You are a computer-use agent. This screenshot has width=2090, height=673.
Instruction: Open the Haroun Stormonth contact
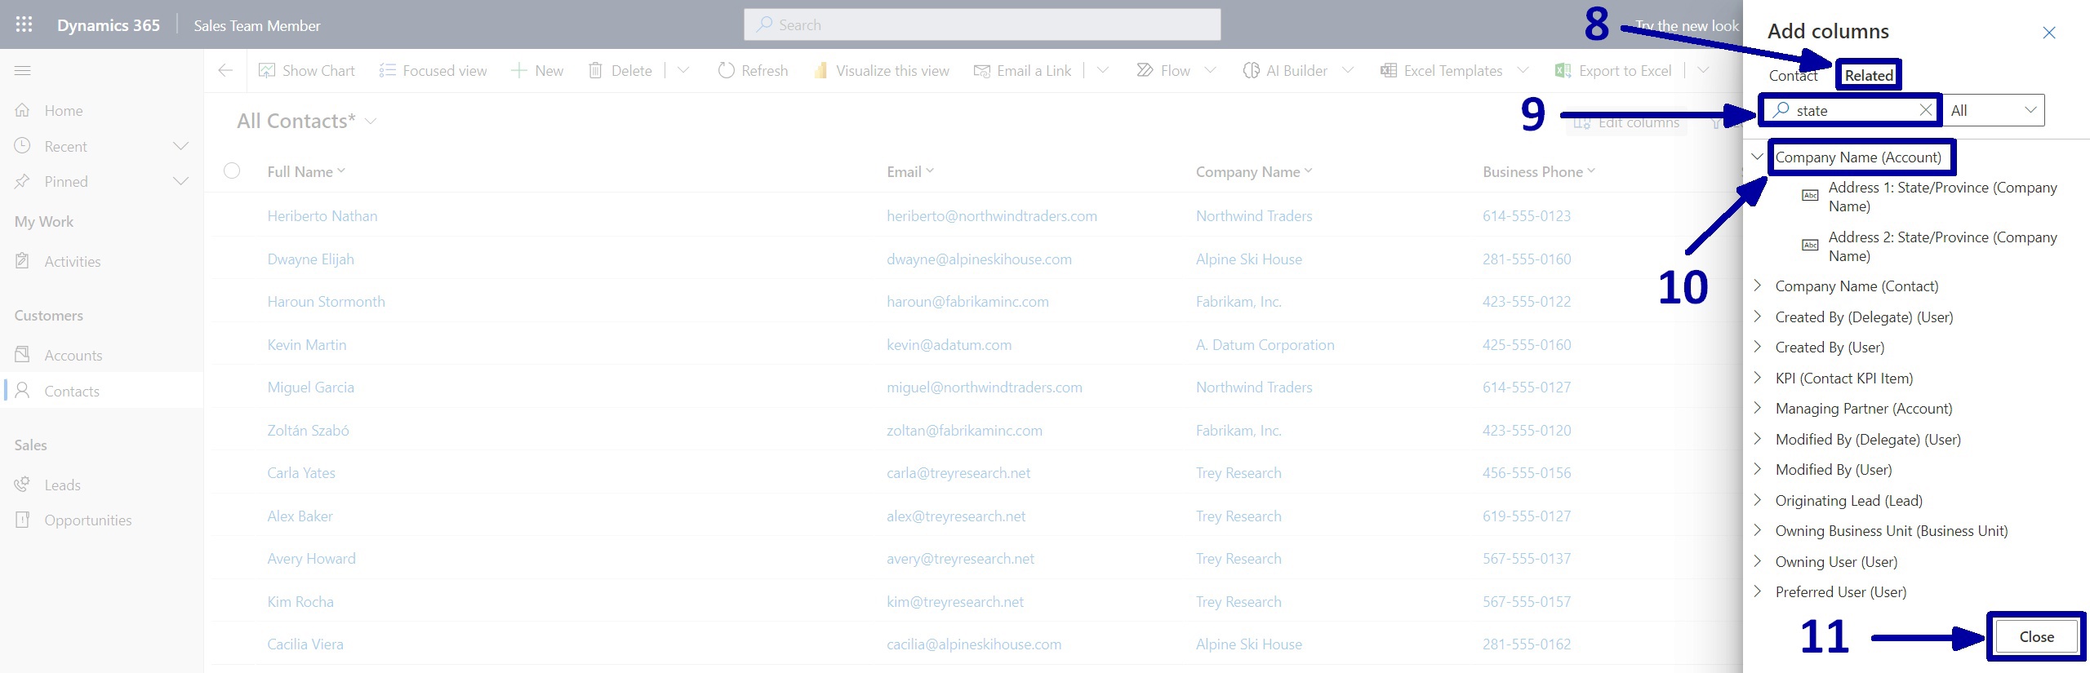tap(326, 302)
